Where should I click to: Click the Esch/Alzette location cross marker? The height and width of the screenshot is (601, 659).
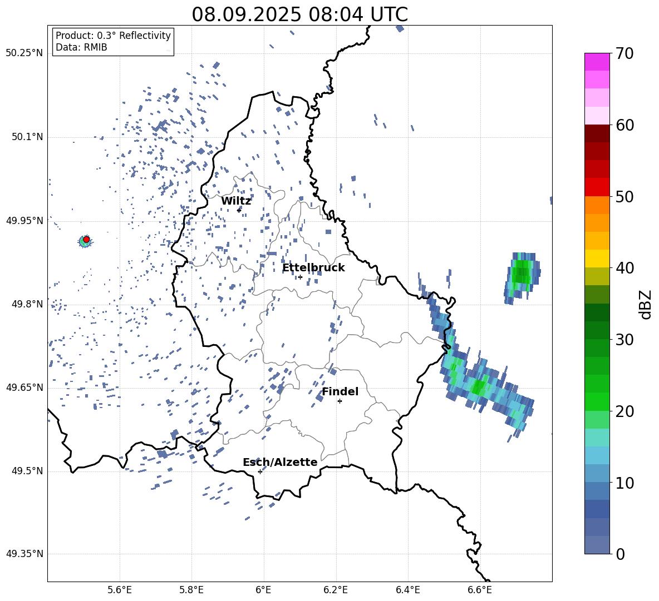(260, 471)
